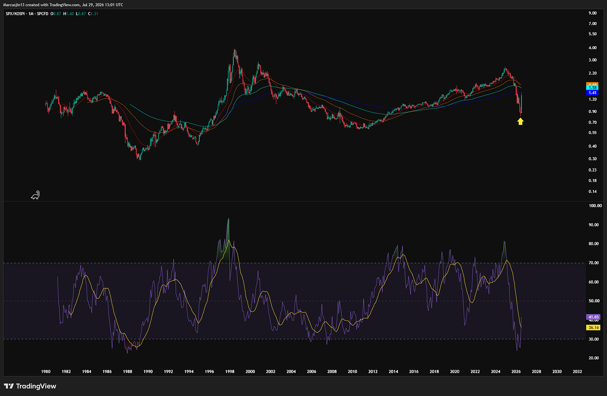Click the 0.40 price axis label

pyautogui.click(x=592, y=146)
